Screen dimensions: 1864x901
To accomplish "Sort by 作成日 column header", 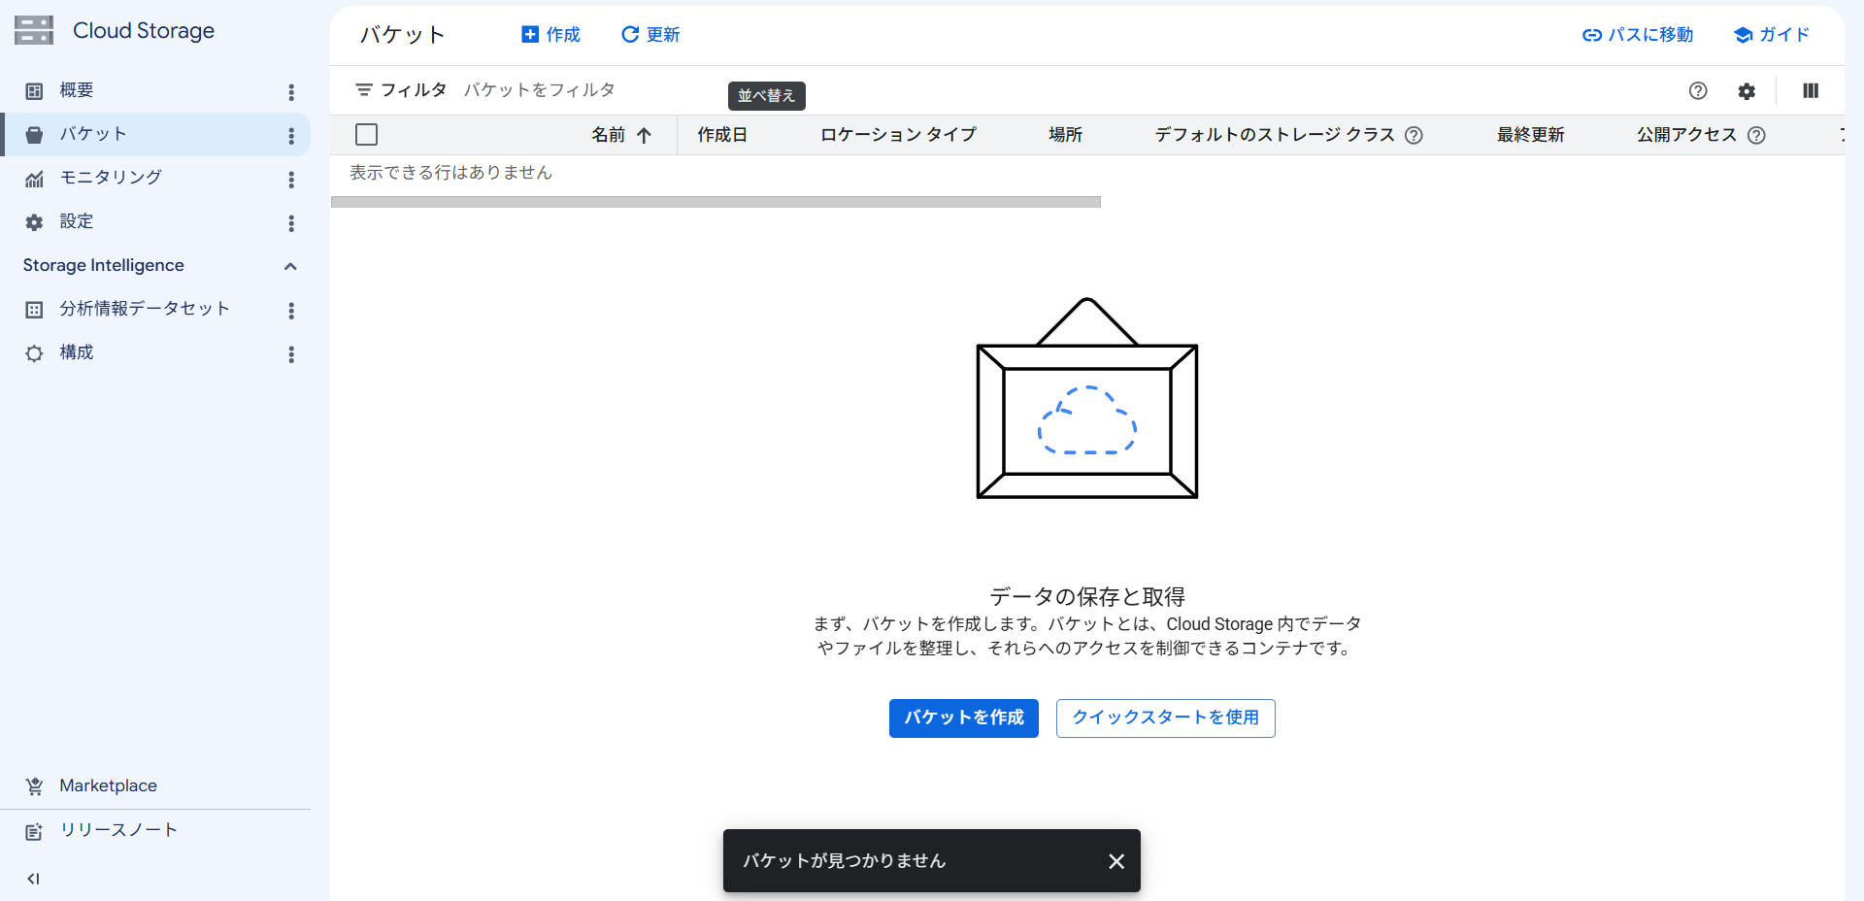I will coord(722,135).
